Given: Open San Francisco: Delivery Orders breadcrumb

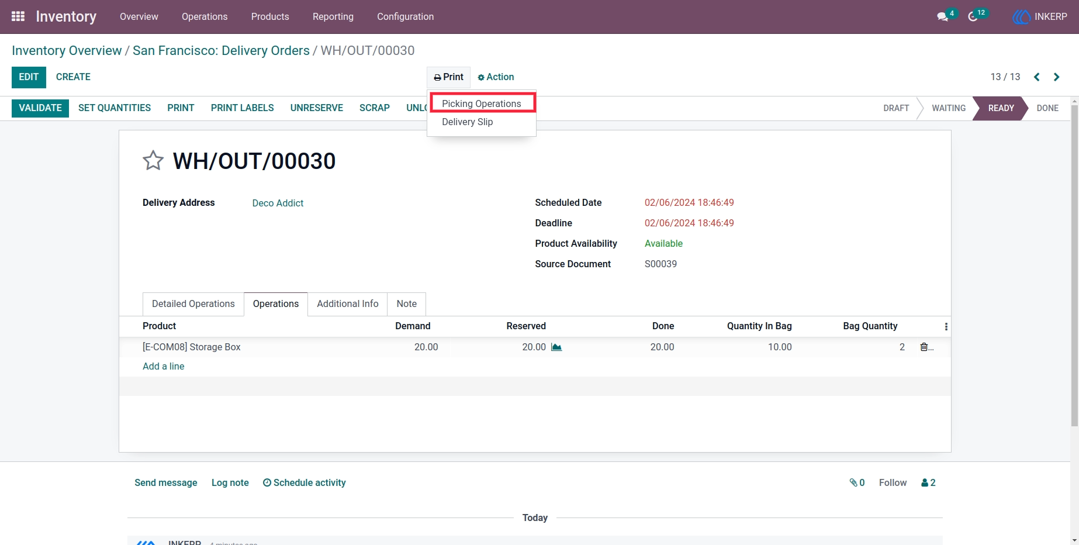Looking at the screenshot, I should 221,51.
